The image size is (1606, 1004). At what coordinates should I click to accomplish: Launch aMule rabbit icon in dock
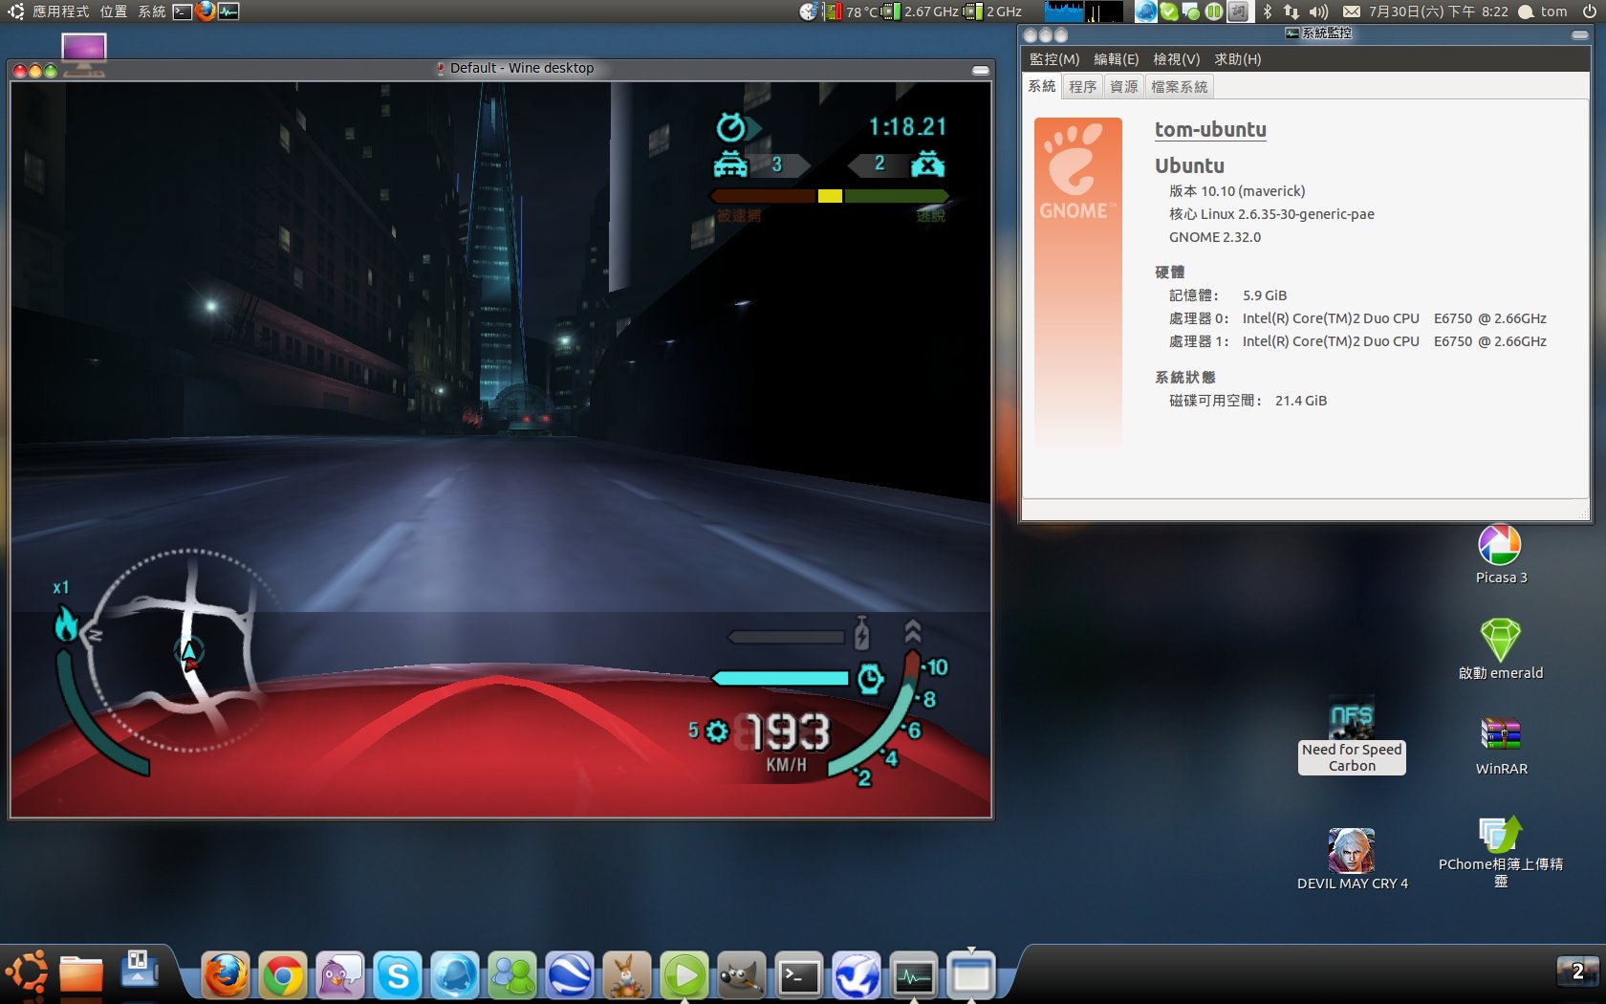tap(627, 976)
